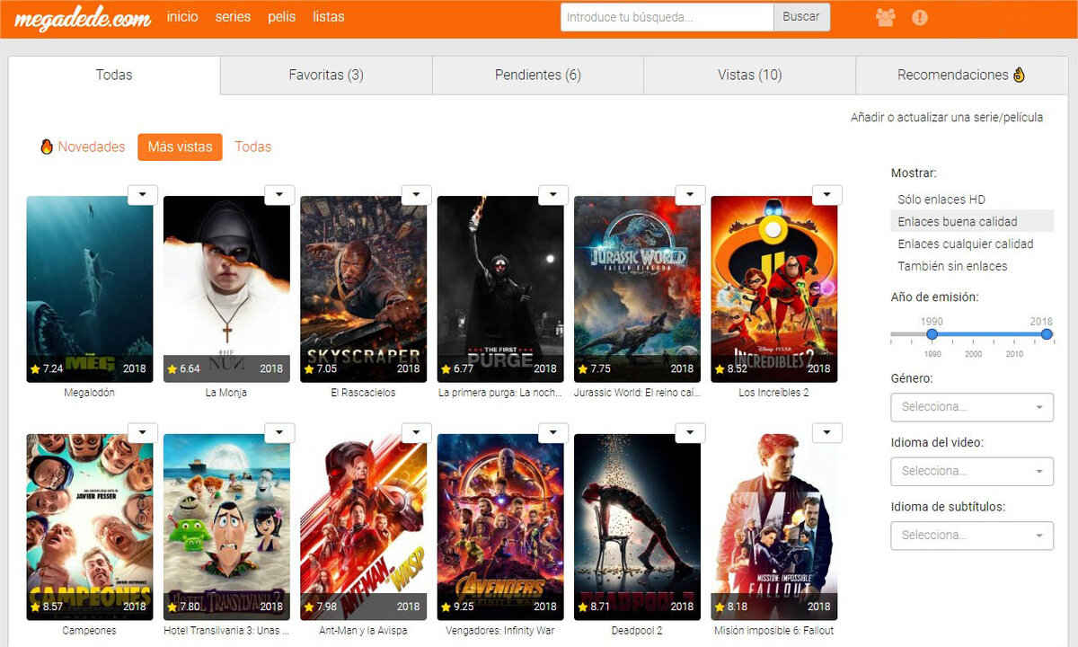Select the Enlaces cualquier calidad filter

(966, 244)
